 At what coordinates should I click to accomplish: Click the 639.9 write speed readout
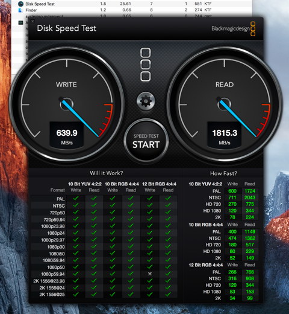[x=67, y=133]
